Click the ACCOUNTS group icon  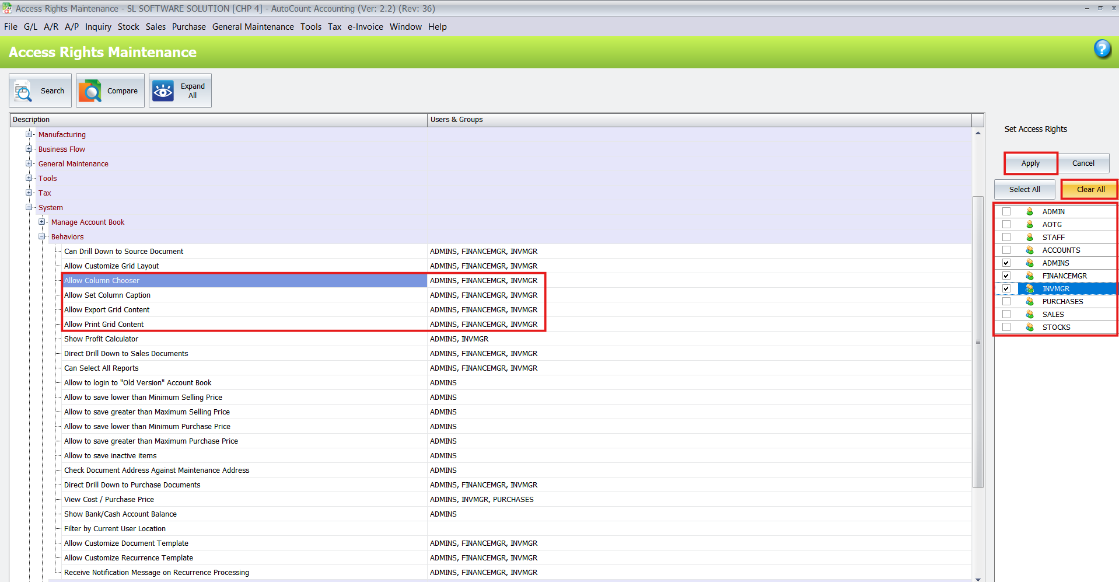[1030, 250]
